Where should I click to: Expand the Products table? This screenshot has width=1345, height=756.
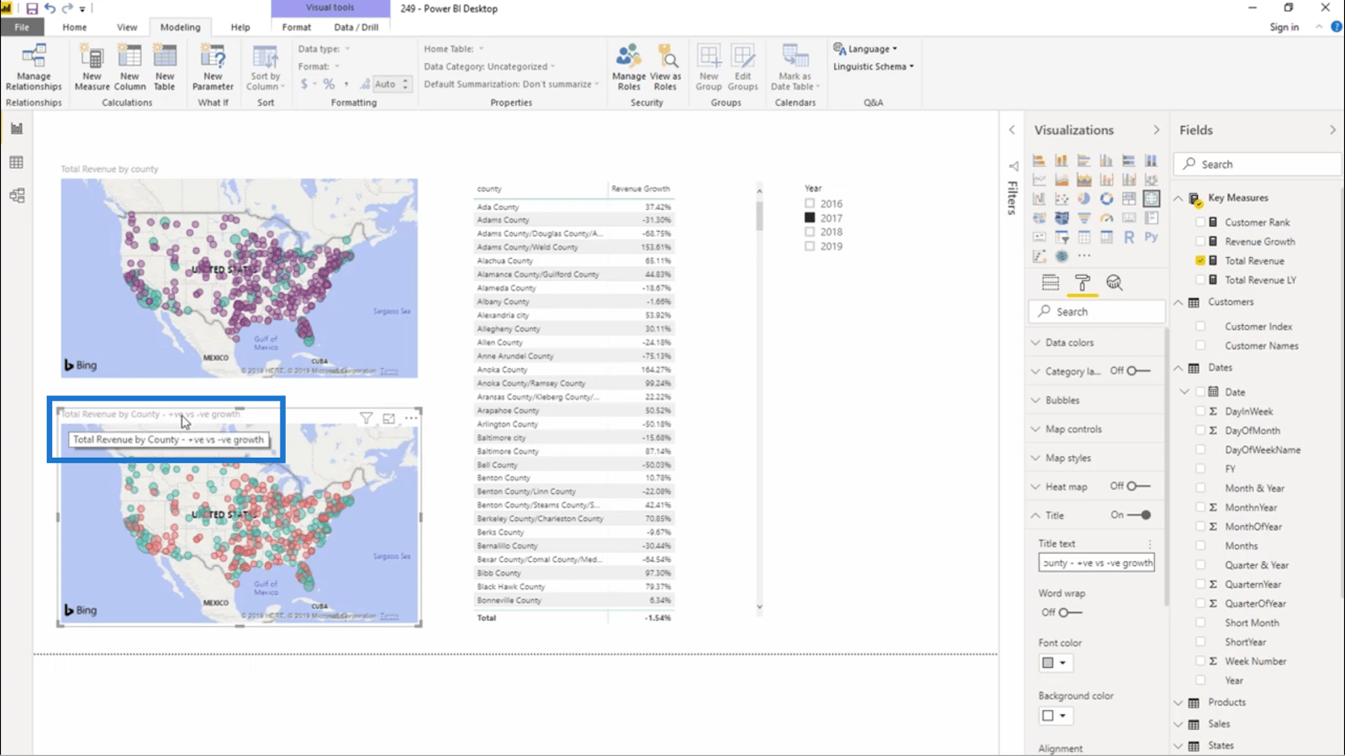tap(1179, 702)
